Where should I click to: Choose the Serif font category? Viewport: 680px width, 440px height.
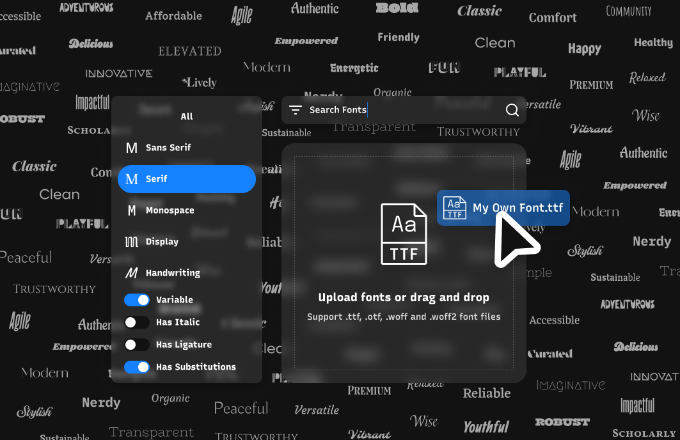[x=187, y=179]
